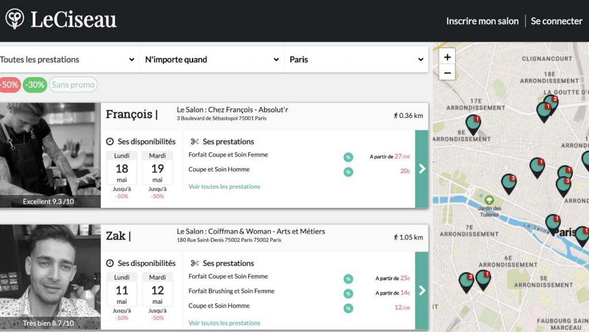This screenshot has width=589, height=332.
Task: Select pin with 3 near 6e arrondissement
Action: tap(466, 283)
